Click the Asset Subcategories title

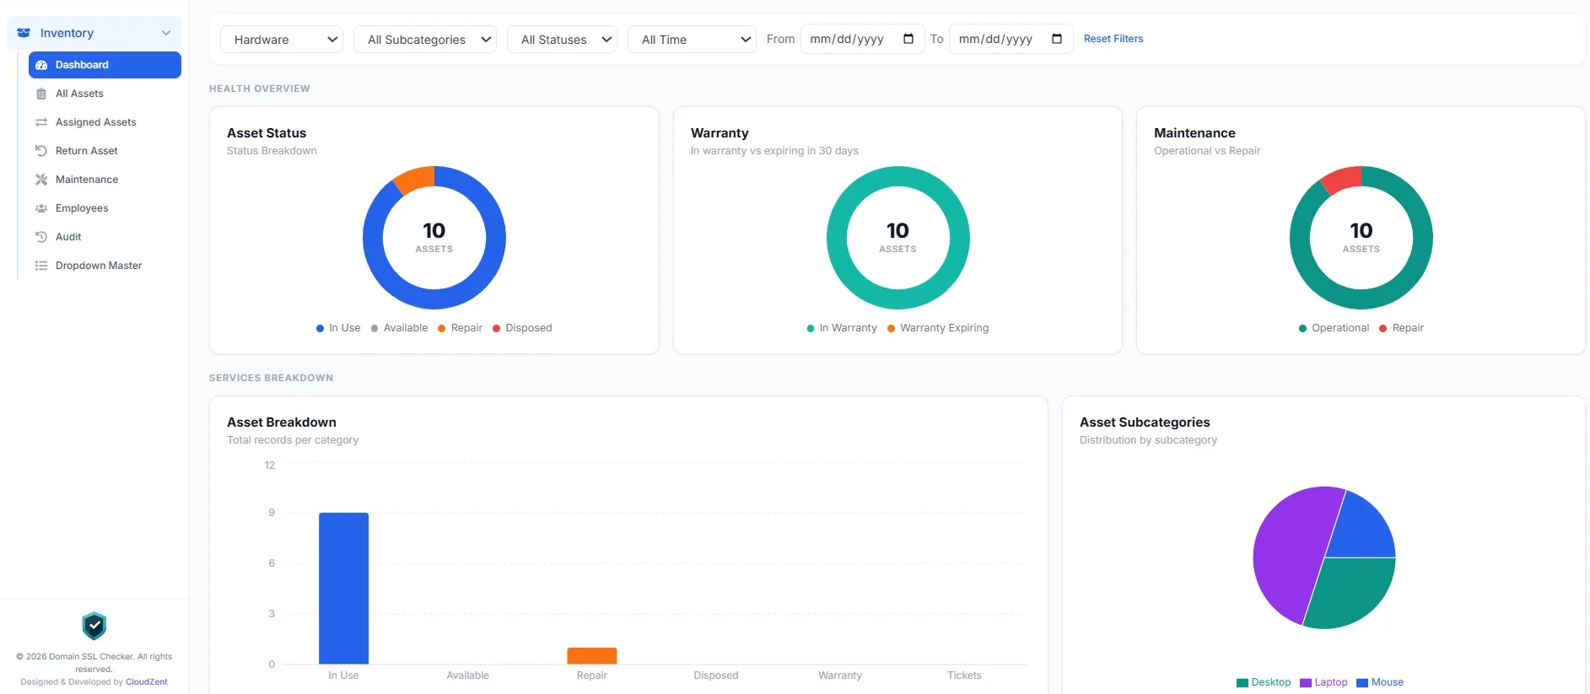tap(1145, 422)
